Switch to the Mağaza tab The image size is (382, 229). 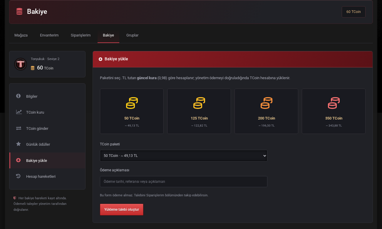point(21,35)
